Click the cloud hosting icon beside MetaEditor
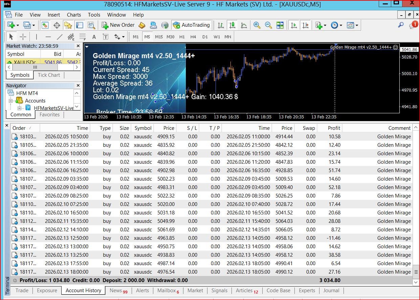 click(x=153, y=25)
